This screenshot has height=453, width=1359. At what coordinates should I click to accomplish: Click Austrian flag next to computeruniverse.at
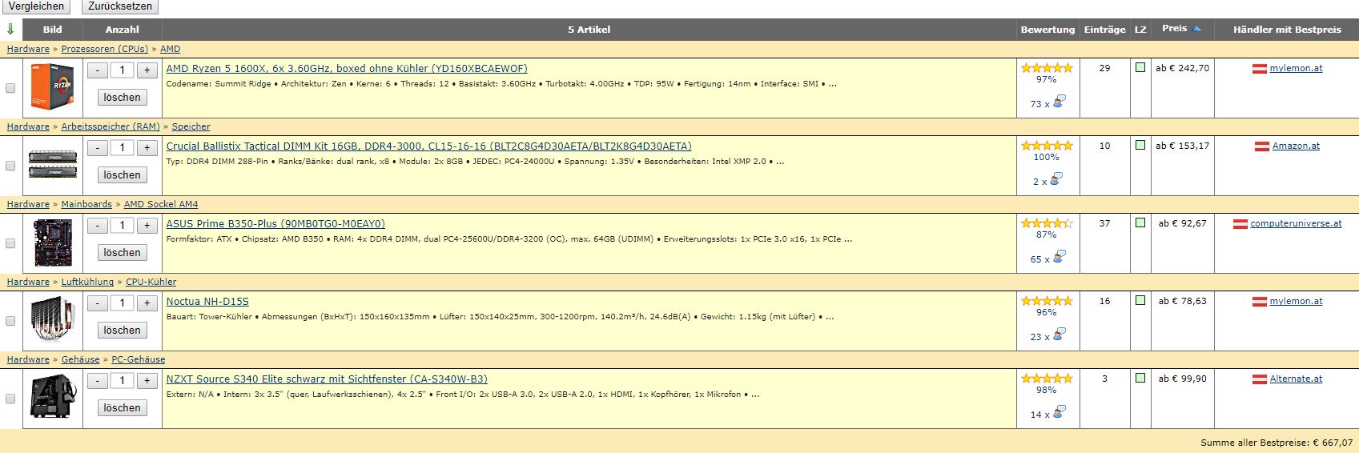(x=1240, y=224)
